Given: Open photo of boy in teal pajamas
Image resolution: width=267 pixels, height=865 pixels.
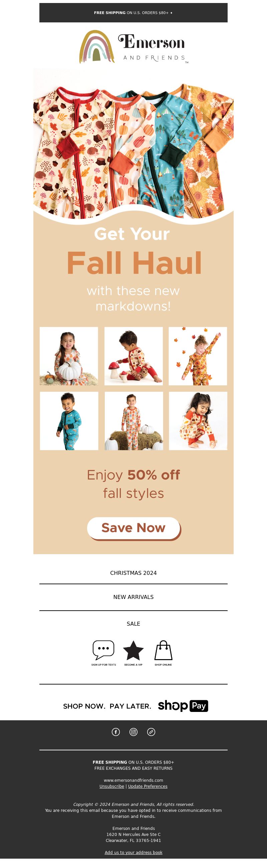Looking at the screenshot, I should tap(69, 421).
